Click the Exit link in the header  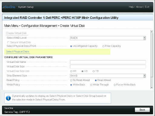click(x=147, y=7)
